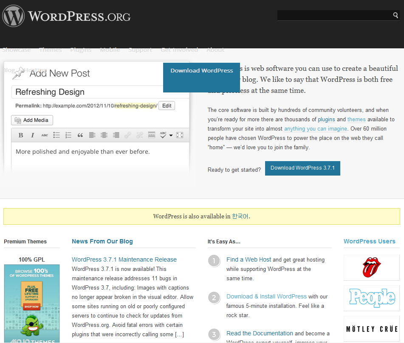The width and height of the screenshot is (404, 343).
Task: Click in the post body text
Action: (x=82, y=152)
